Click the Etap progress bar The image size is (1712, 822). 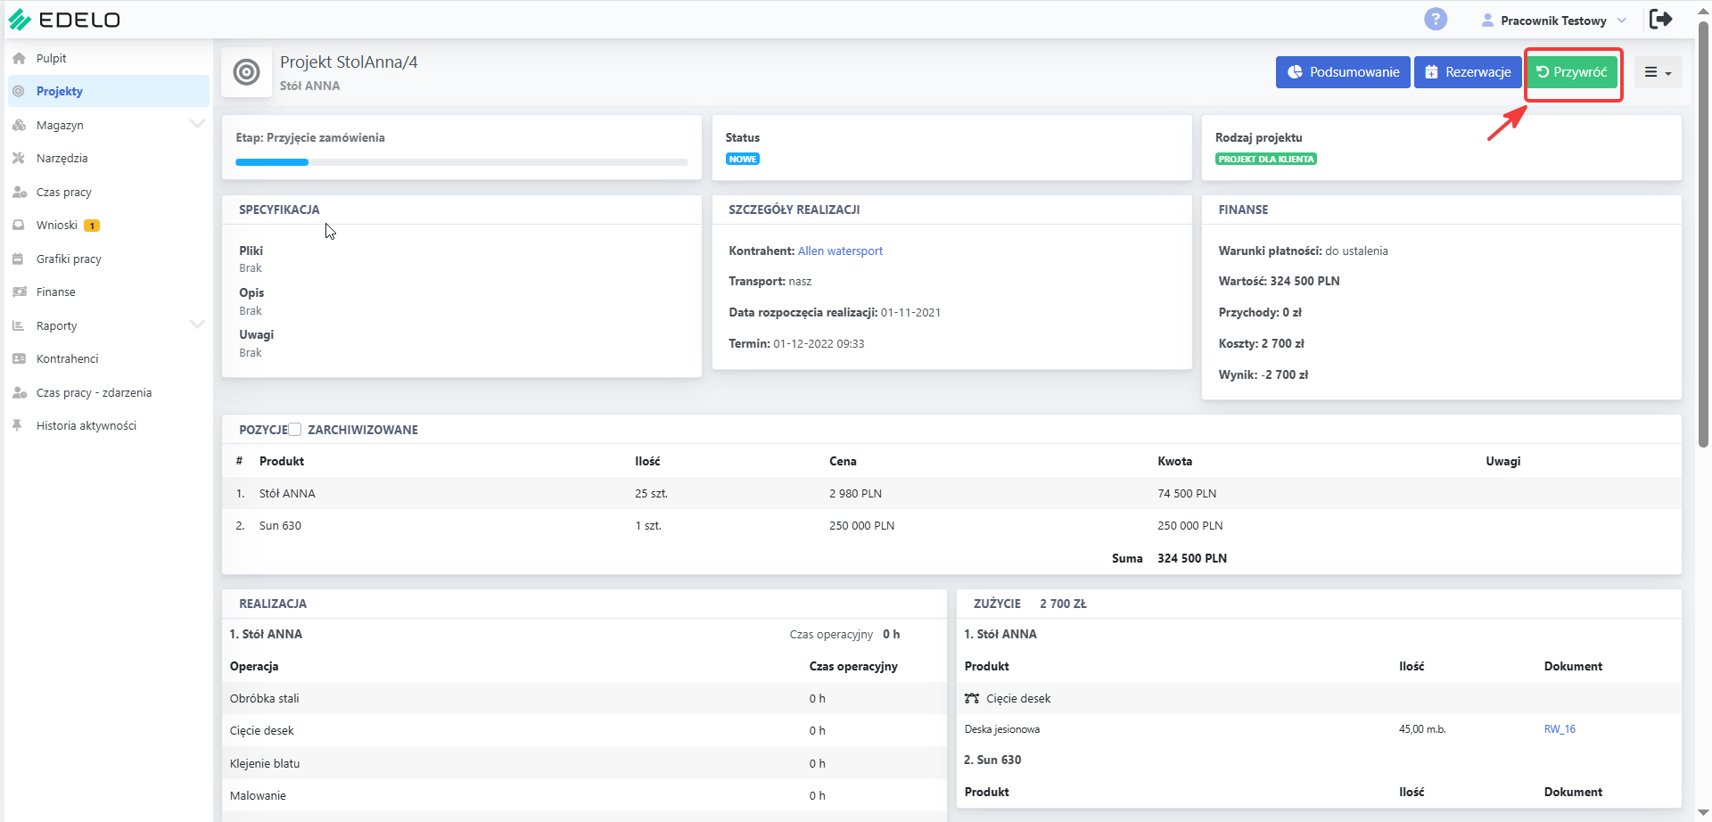click(461, 162)
